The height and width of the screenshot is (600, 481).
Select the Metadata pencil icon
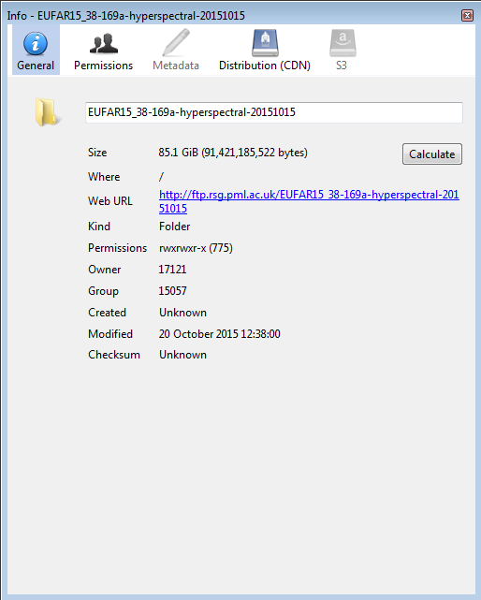176,43
